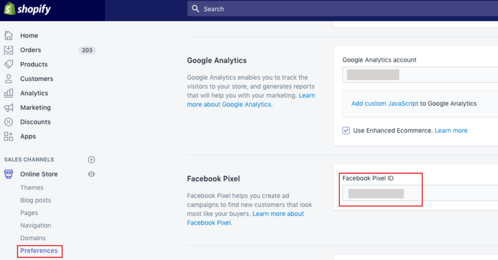This screenshot has width=498, height=260.
Task: Click the Home icon in sidebar
Action: (9, 35)
